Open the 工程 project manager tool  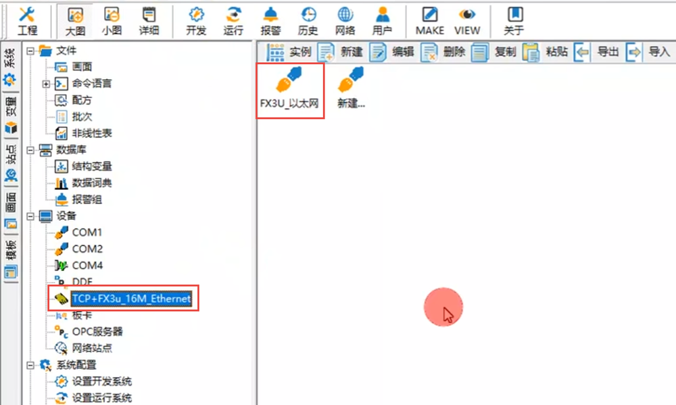[27, 21]
